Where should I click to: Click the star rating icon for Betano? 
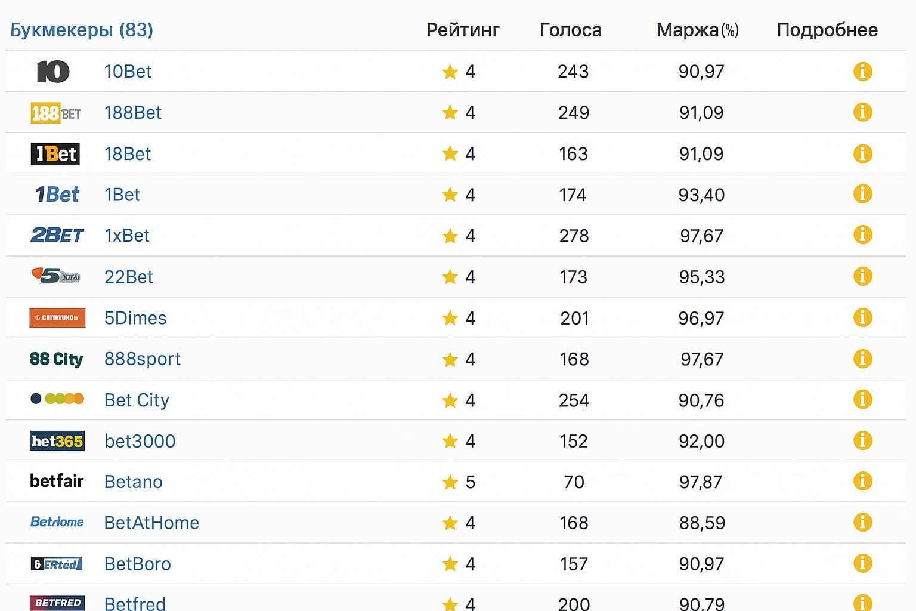pyautogui.click(x=450, y=482)
